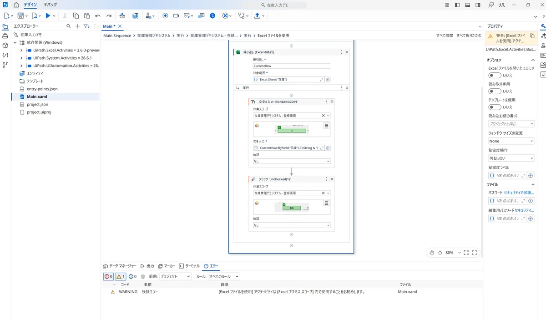Open the 秘密度操作 dropdown
The height and width of the screenshot is (320, 546).
[511, 158]
